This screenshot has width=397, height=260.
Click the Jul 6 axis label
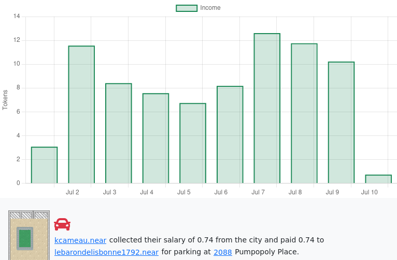[x=221, y=192]
